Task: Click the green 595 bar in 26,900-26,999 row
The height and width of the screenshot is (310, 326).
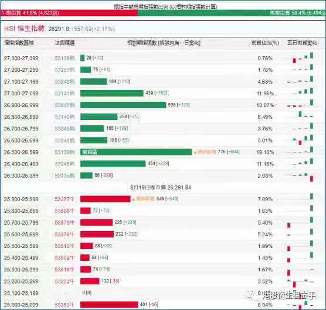Action: point(123,105)
